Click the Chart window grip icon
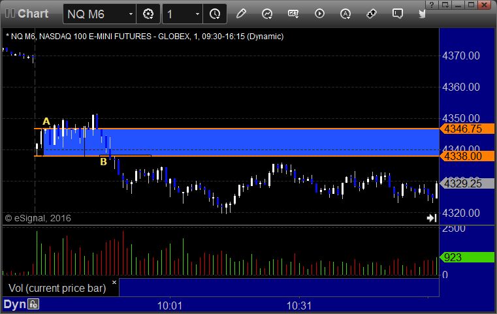497x314 pixels. tap(10, 14)
